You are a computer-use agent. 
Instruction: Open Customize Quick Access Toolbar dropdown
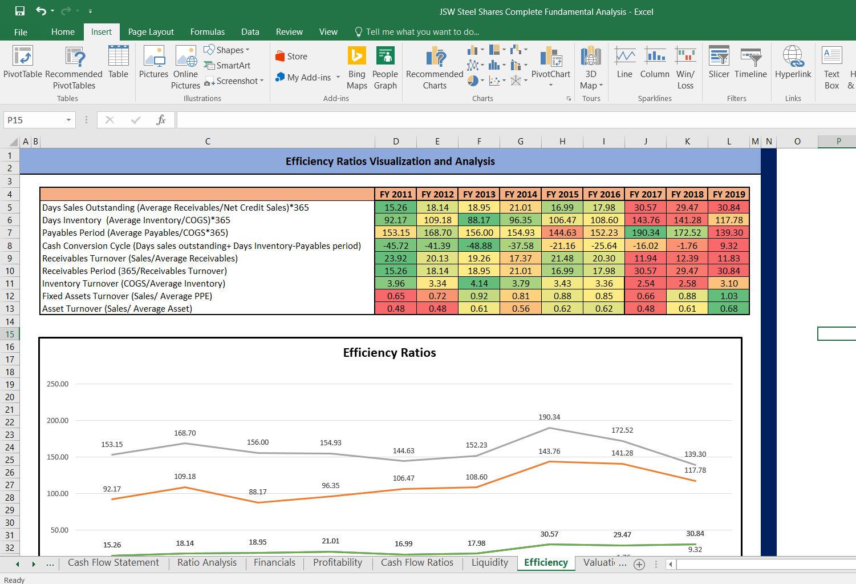point(90,11)
